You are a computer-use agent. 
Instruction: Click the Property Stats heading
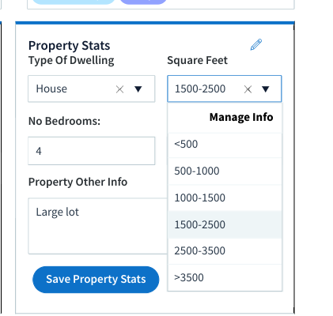[x=69, y=46]
